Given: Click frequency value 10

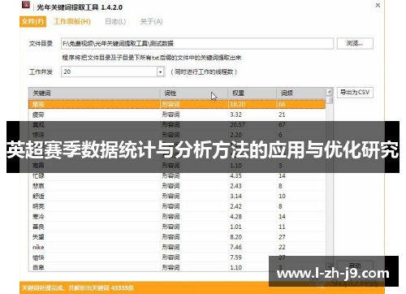Looking at the screenshot, I should point(282,196).
